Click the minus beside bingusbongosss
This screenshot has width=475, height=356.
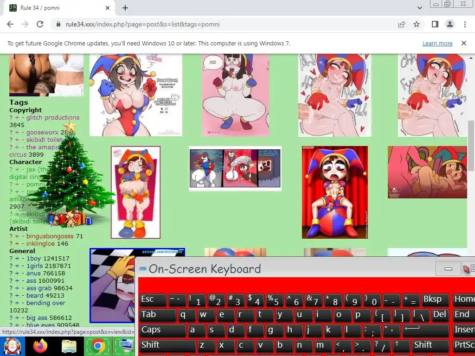pyautogui.click(x=23, y=236)
